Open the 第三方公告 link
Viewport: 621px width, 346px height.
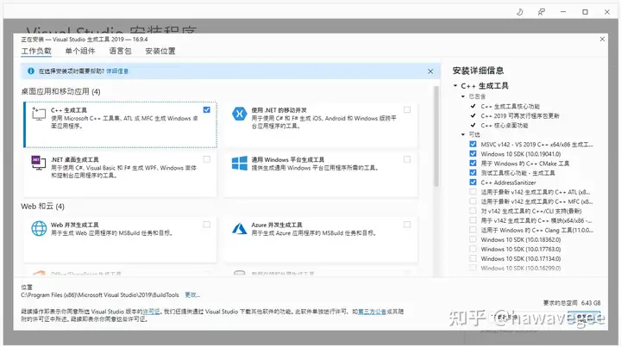[372, 312]
